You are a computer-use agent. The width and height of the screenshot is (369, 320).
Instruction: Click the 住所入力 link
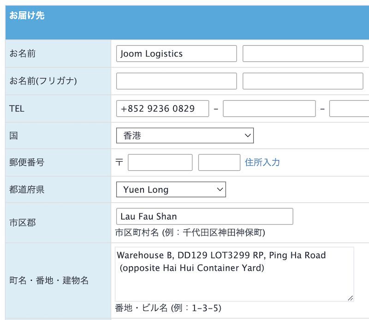coord(262,163)
